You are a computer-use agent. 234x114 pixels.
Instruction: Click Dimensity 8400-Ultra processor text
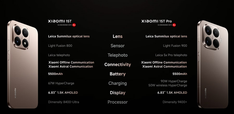click(x=64, y=102)
